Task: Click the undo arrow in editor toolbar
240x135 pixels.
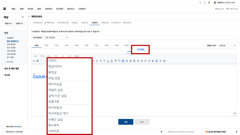Action: [41, 61]
